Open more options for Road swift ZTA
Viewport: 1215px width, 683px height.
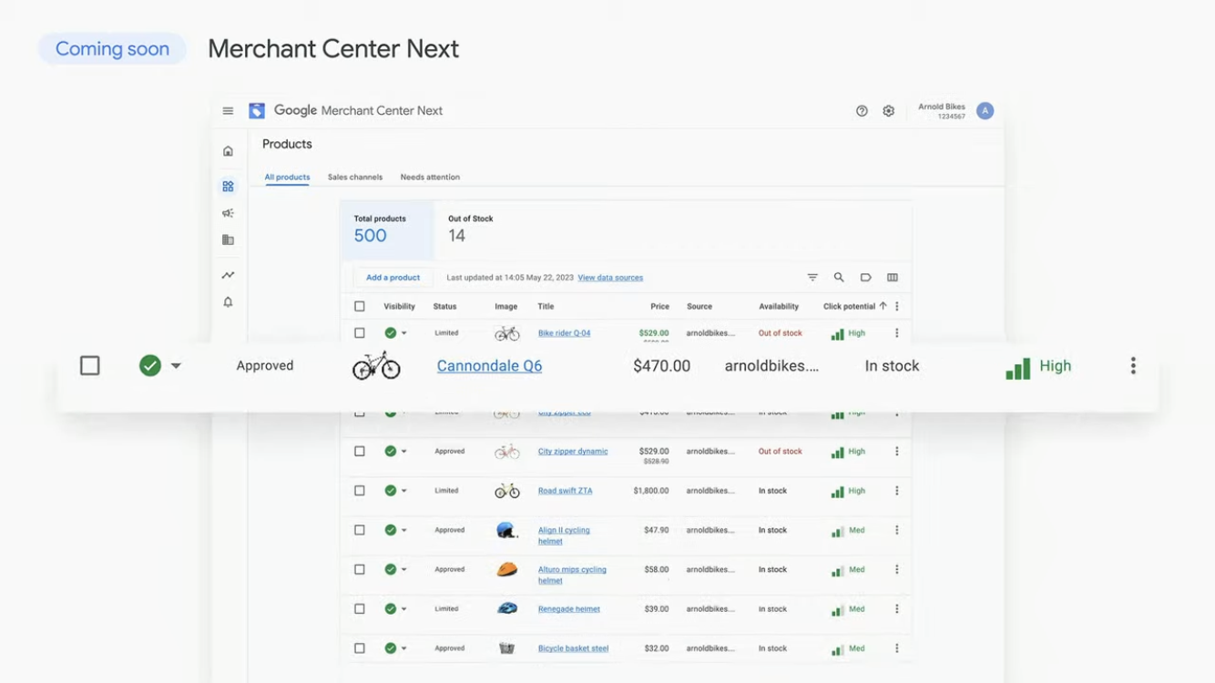(897, 491)
